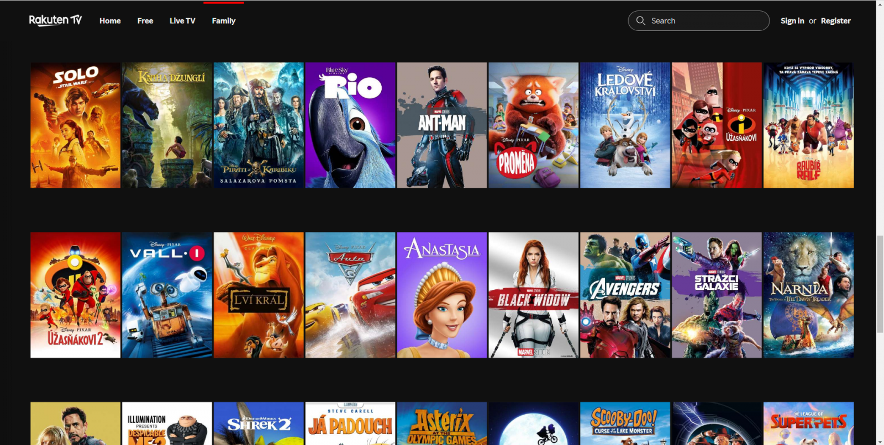Open the DC League of Super-Pets poster
Screen dimensions: 884x445
[x=808, y=423]
